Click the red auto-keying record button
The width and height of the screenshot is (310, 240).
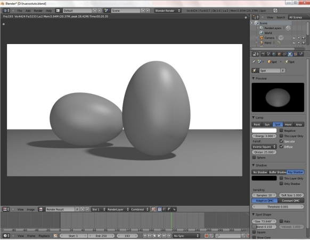tap(207, 236)
